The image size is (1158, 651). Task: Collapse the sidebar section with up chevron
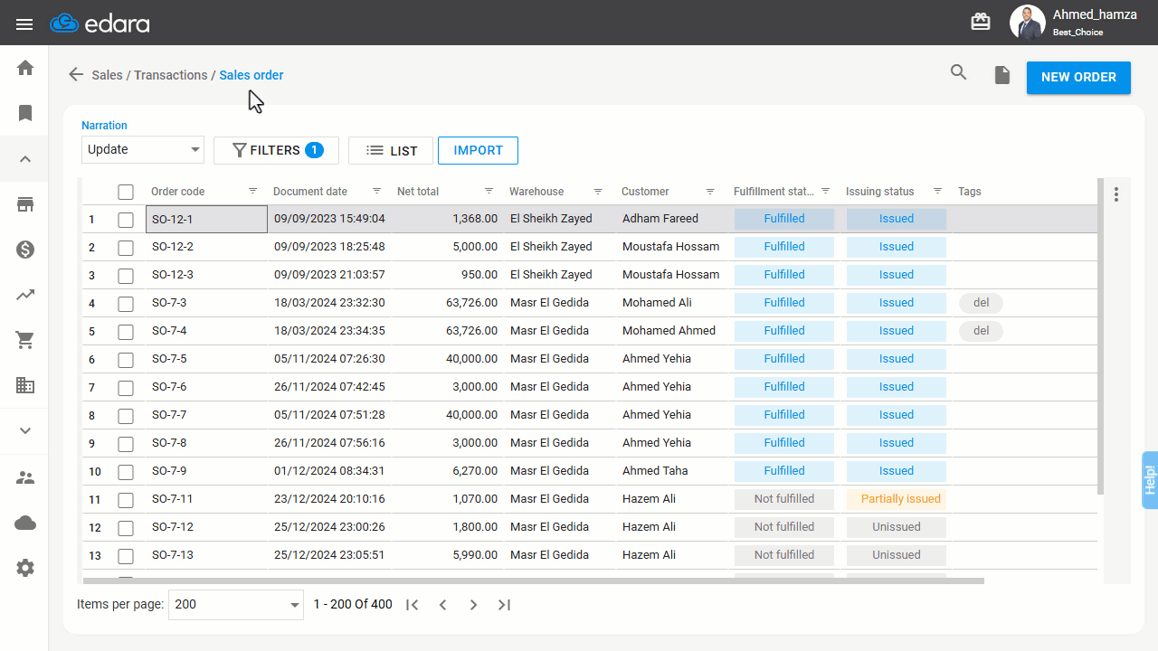(25, 159)
